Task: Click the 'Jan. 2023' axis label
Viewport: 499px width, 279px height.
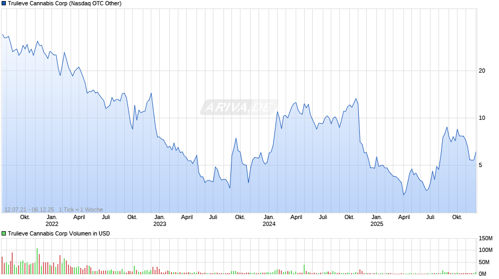Action: tap(159, 221)
